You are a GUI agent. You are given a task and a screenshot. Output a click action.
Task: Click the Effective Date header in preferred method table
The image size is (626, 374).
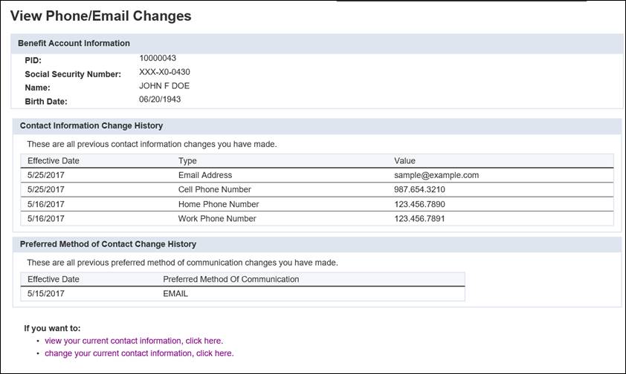point(54,279)
